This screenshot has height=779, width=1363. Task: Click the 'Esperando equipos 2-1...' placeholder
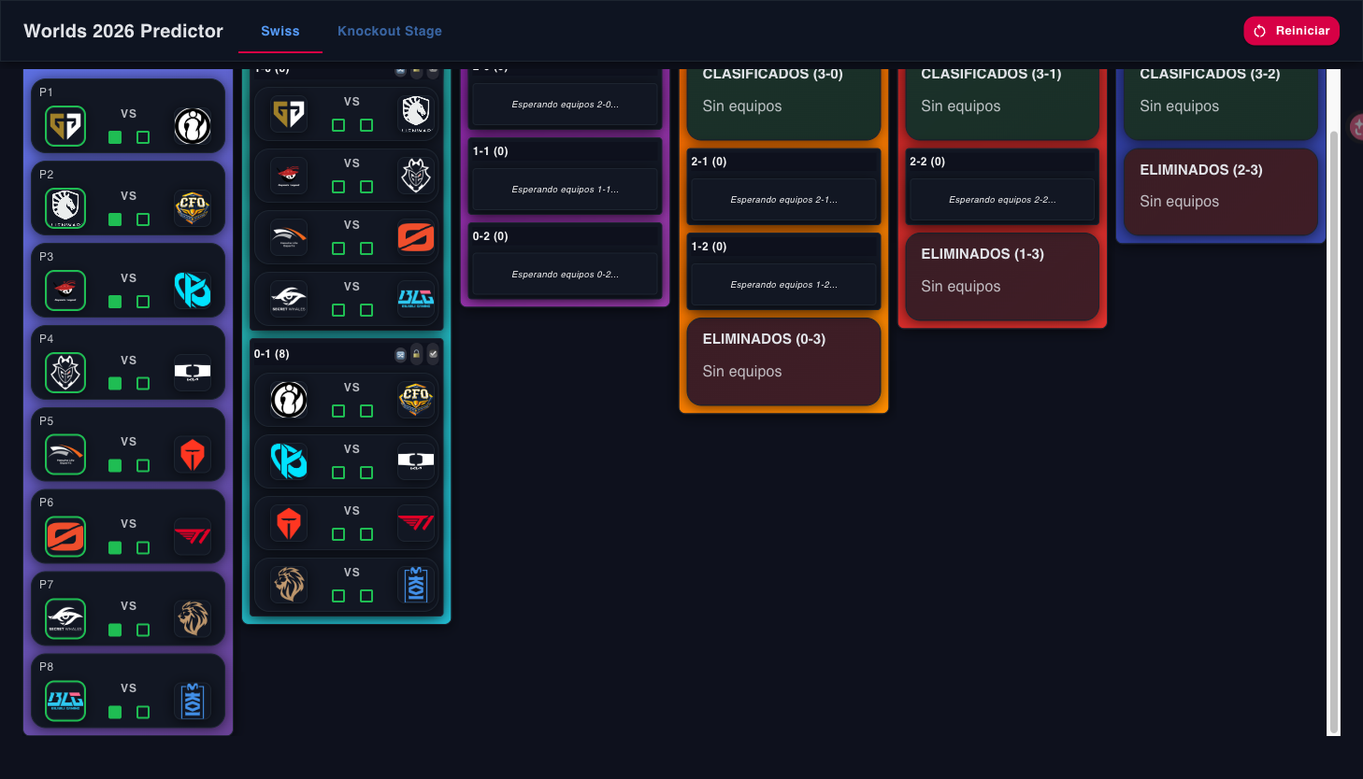(783, 200)
